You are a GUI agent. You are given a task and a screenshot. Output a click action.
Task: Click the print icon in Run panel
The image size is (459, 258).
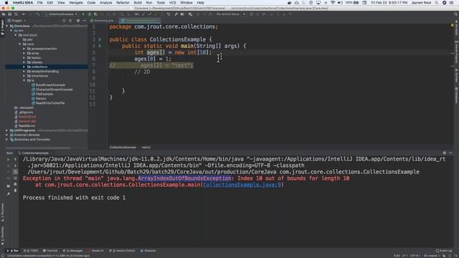tap(15, 184)
